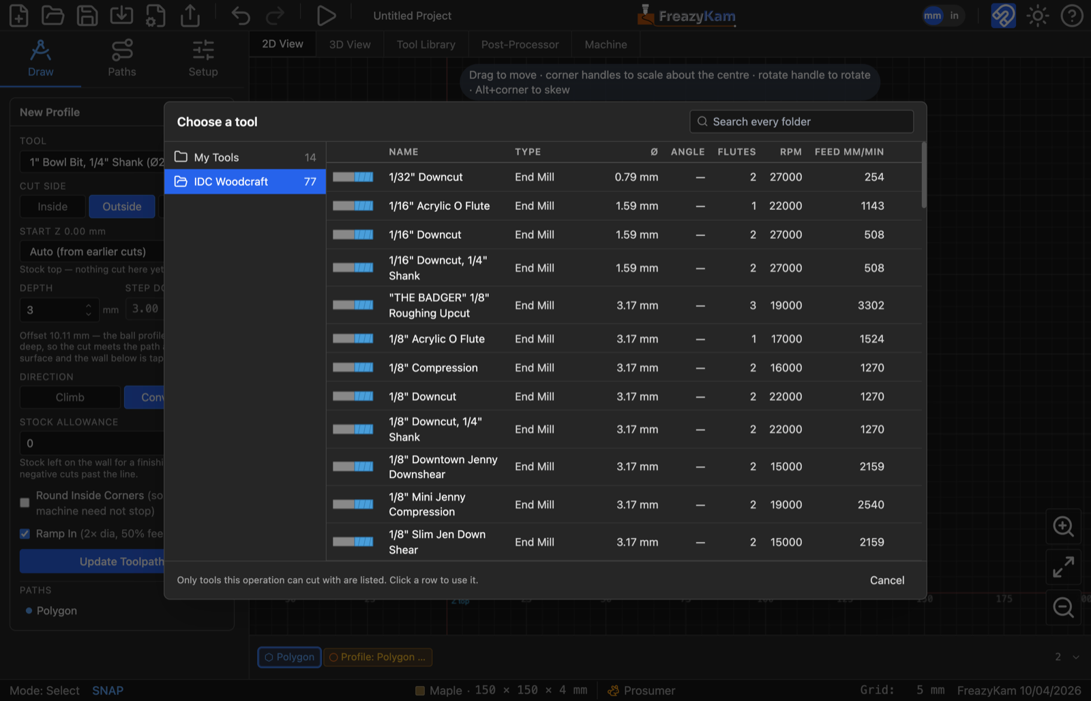Save project with floppy disk icon

[x=87, y=16]
